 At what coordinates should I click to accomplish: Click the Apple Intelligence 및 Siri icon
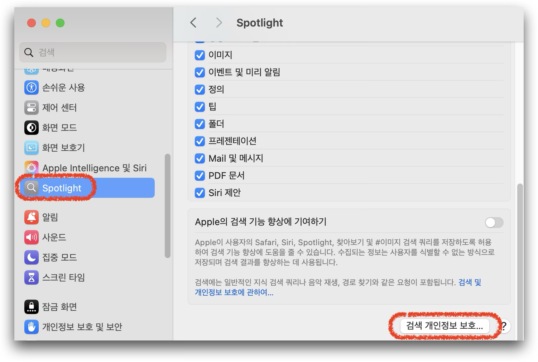(x=32, y=168)
